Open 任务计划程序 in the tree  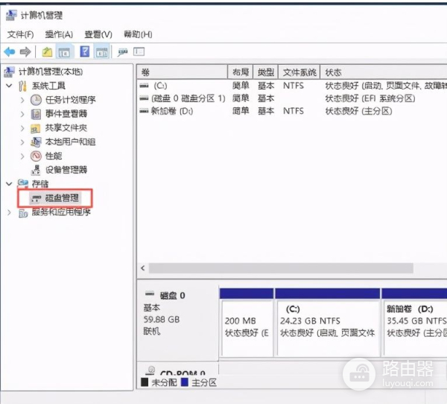[x=71, y=100]
